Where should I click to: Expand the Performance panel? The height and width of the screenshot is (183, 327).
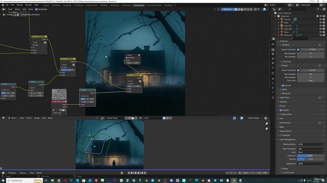click(285, 123)
